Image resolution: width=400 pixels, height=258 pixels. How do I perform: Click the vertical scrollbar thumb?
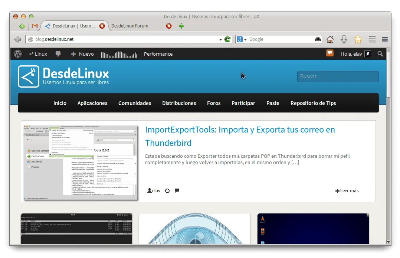pyautogui.click(x=388, y=75)
